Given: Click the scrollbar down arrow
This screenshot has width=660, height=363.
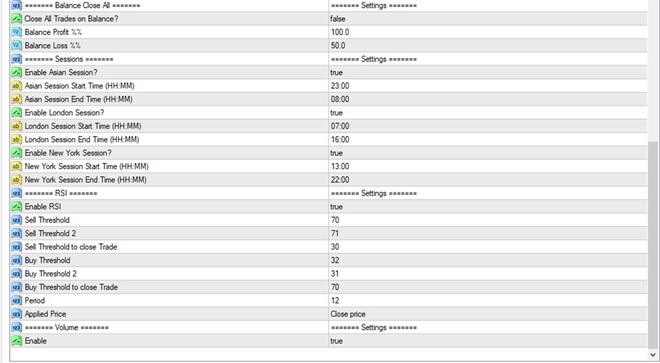Looking at the screenshot, I should tap(653, 355).
